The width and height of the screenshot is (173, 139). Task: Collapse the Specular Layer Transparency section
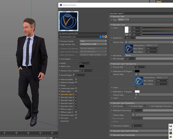tap(112, 64)
